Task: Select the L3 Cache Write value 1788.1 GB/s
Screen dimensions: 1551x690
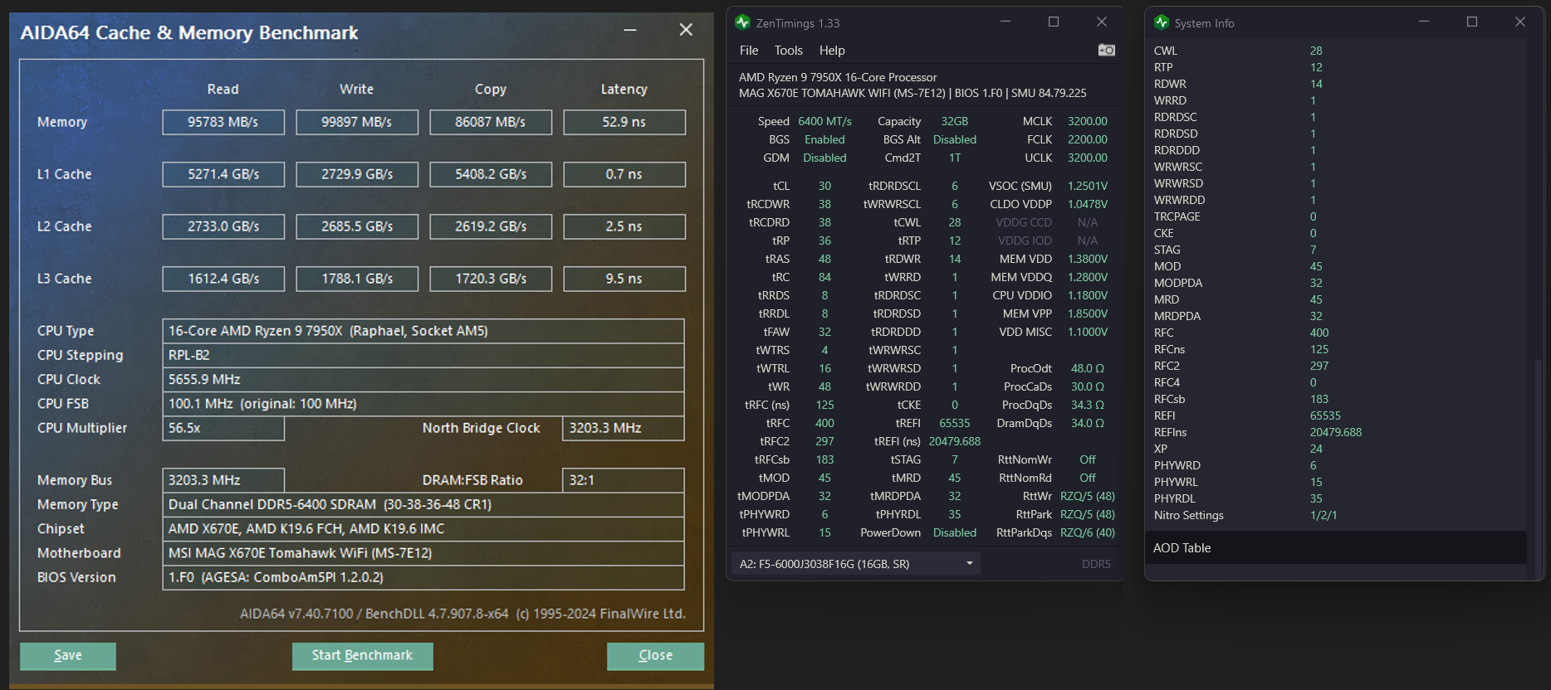Action: [x=357, y=279]
